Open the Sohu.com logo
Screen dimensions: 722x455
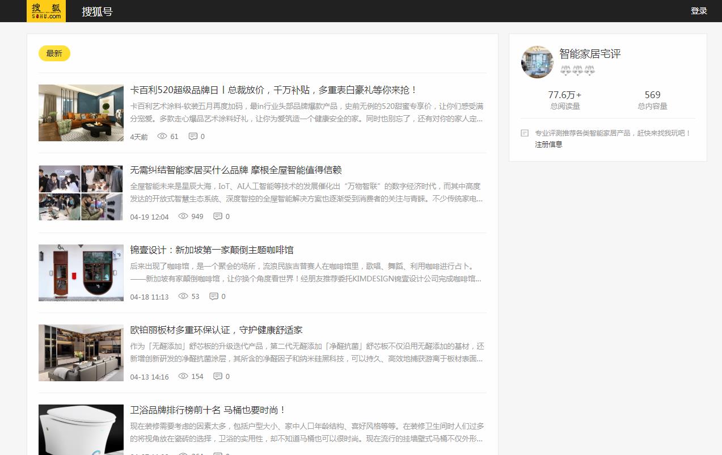pyautogui.click(x=46, y=11)
